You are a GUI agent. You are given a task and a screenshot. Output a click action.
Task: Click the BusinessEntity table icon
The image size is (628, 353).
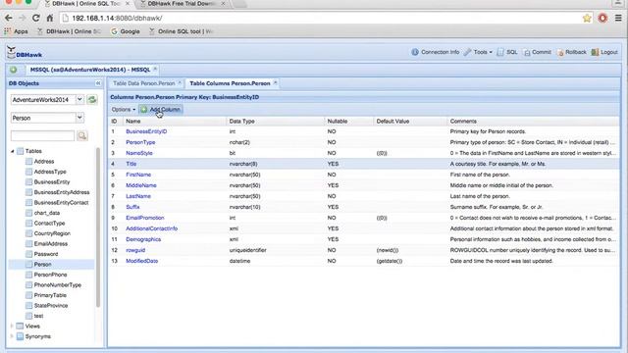(x=28, y=182)
